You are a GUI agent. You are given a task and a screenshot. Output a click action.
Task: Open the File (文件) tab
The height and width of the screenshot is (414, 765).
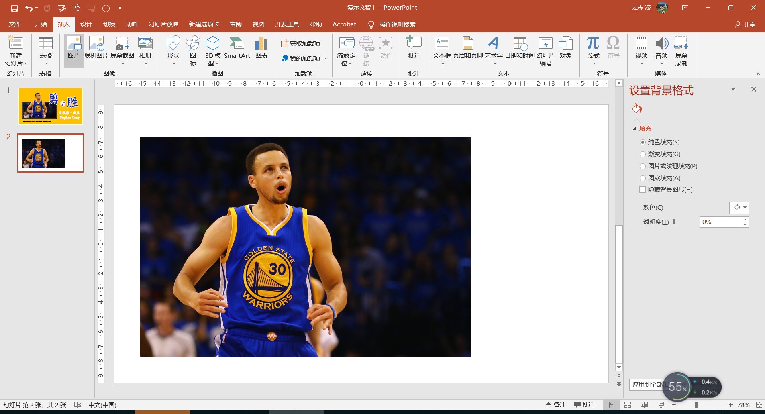(15, 24)
